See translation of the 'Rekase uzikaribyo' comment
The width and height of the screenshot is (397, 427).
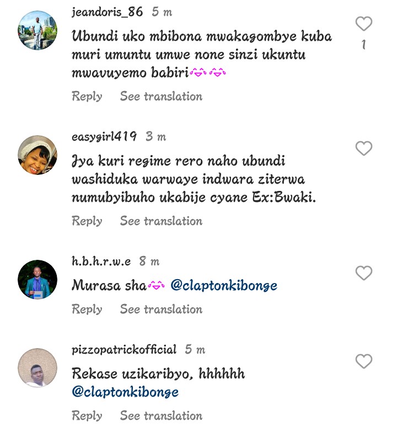click(161, 415)
